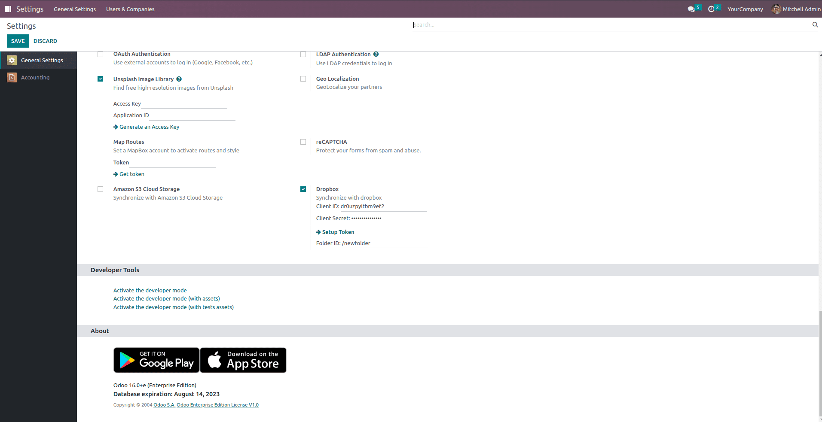Disable the Dropbox synchronization checkbox
The width and height of the screenshot is (822, 422).
coord(303,189)
